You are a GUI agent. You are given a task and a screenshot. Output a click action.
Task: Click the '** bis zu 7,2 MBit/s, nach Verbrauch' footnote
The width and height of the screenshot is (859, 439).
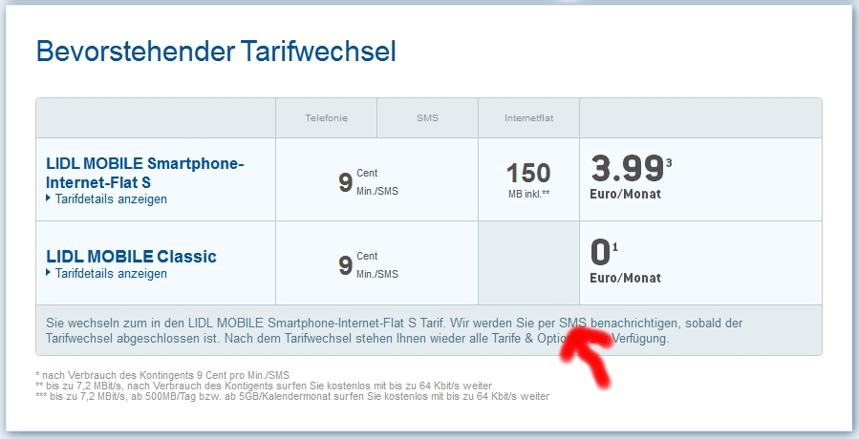(264, 386)
